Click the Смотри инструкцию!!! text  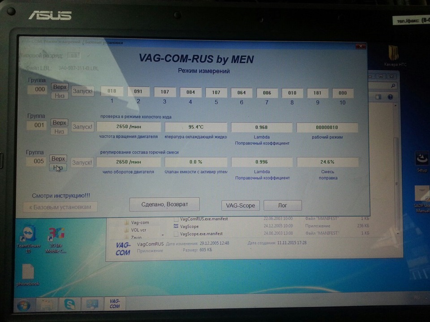point(61,196)
